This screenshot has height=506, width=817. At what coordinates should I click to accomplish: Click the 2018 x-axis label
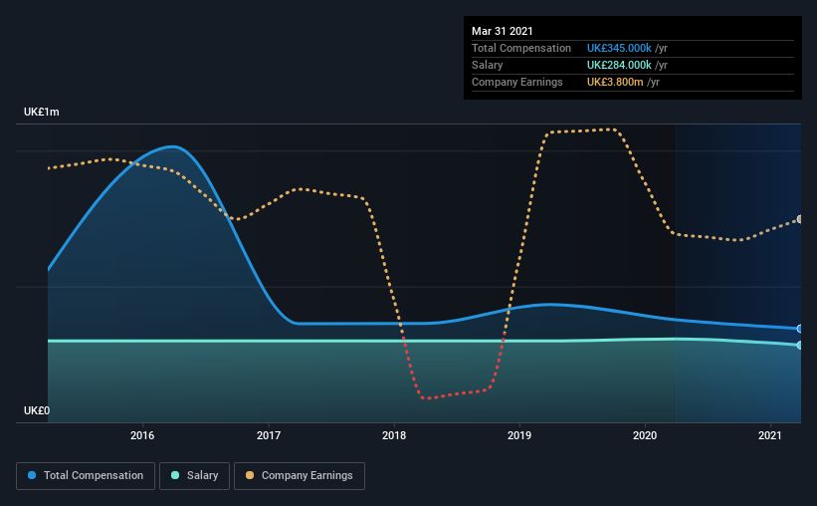tap(394, 435)
